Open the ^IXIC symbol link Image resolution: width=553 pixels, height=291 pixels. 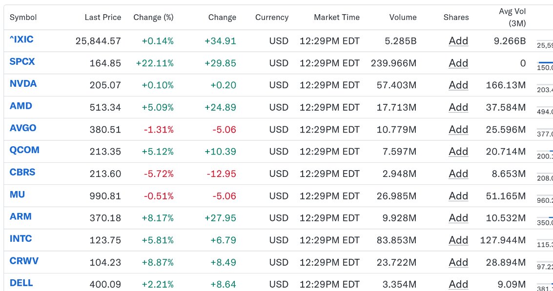pyautogui.click(x=21, y=39)
